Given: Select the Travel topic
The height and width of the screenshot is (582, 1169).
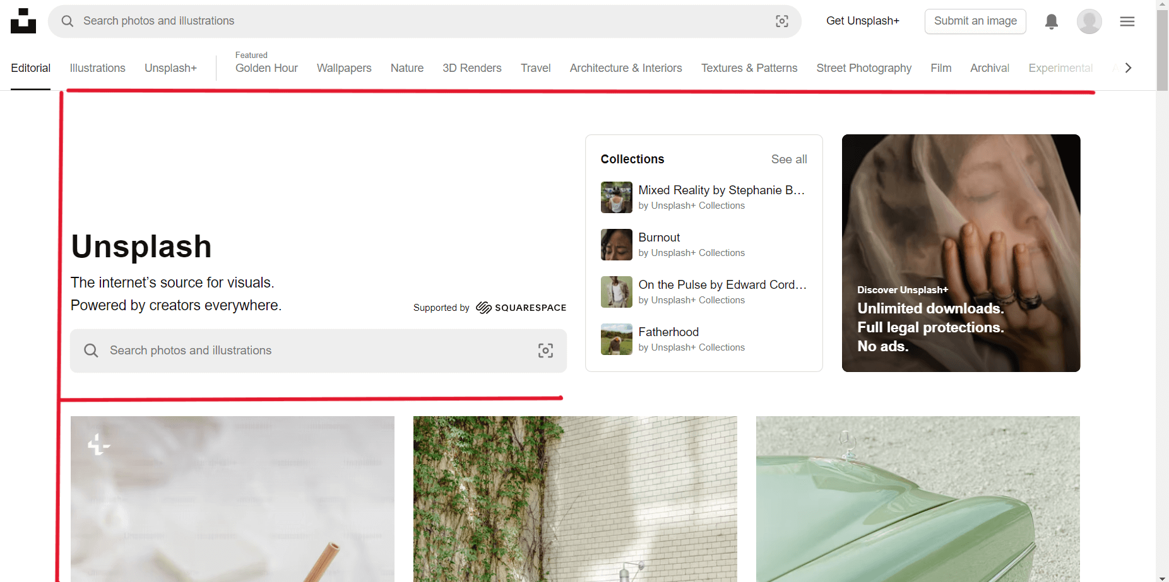Looking at the screenshot, I should [536, 68].
